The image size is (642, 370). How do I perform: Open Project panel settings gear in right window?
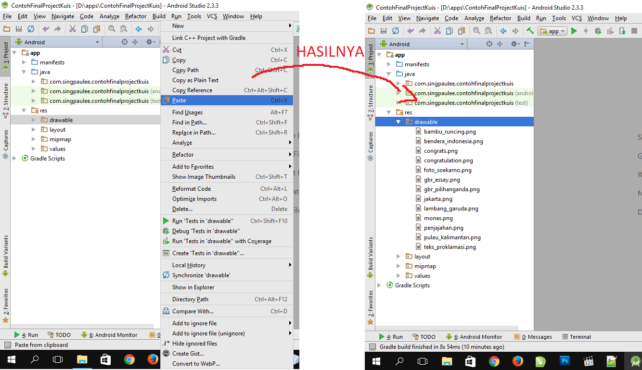tap(515, 44)
